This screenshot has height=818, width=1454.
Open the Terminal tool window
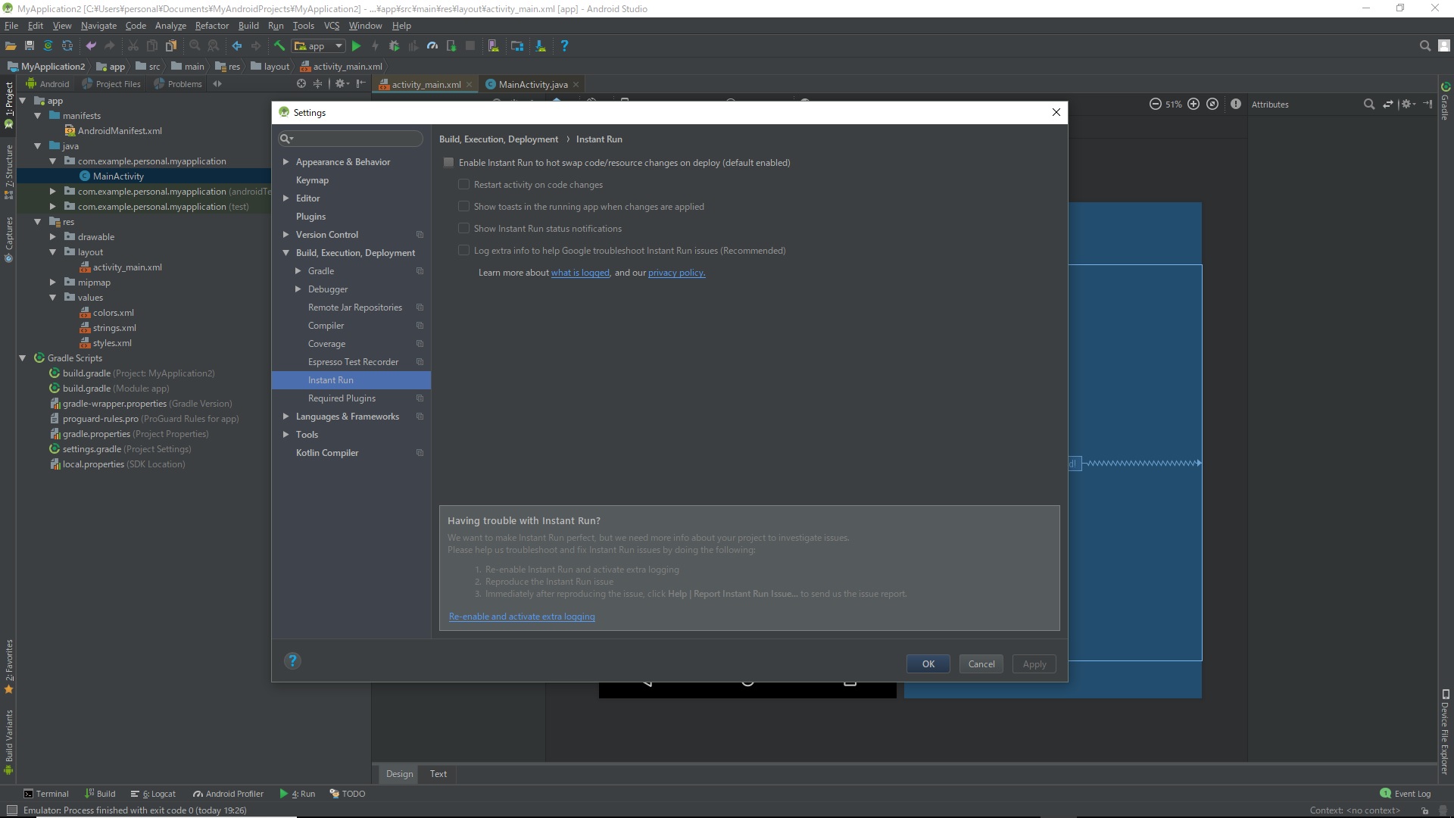(46, 794)
